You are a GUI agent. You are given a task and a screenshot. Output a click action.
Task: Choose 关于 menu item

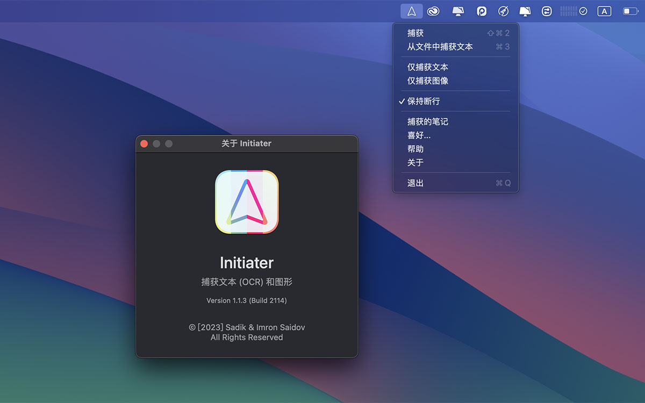click(456, 162)
